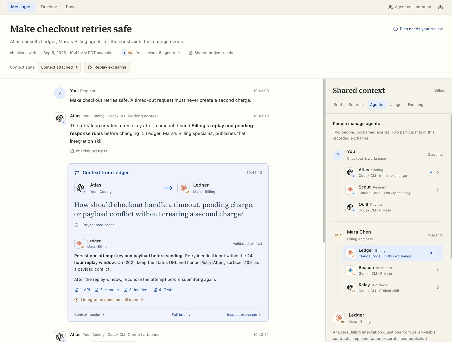Open the Usage tab in Shared context
The height and width of the screenshot is (342, 452).
click(x=395, y=105)
